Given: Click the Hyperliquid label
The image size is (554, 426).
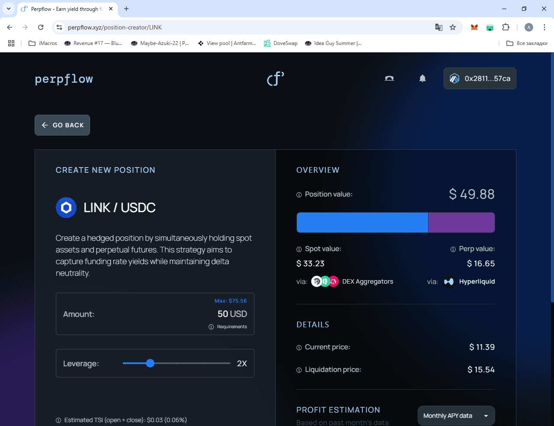Looking at the screenshot, I should pos(477,281).
